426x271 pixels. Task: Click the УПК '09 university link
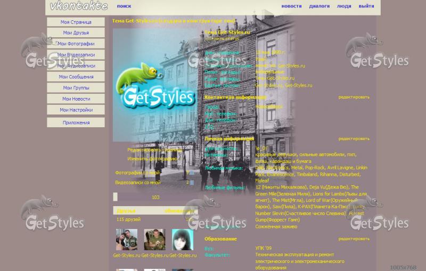pos(263,248)
